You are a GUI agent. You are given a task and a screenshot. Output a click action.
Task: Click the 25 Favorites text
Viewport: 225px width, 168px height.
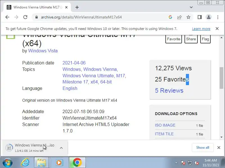pos(172,80)
